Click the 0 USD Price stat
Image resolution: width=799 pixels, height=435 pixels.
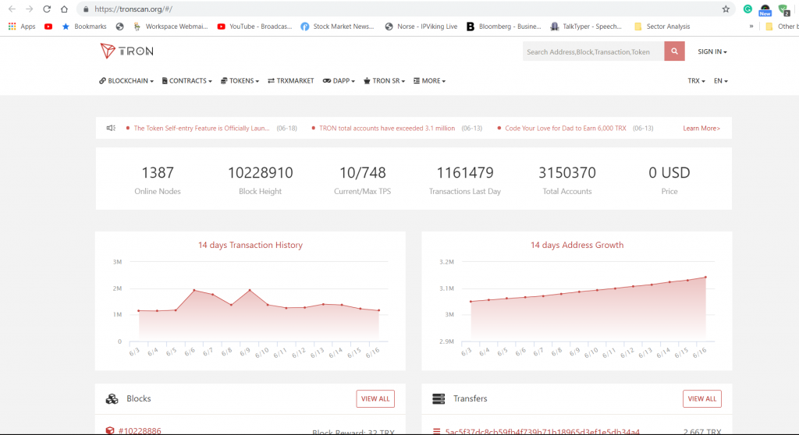tap(669, 180)
